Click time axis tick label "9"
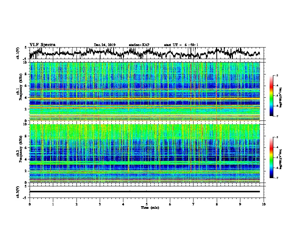297x229 pixels. pyautogui.click(x=240, y=204)
